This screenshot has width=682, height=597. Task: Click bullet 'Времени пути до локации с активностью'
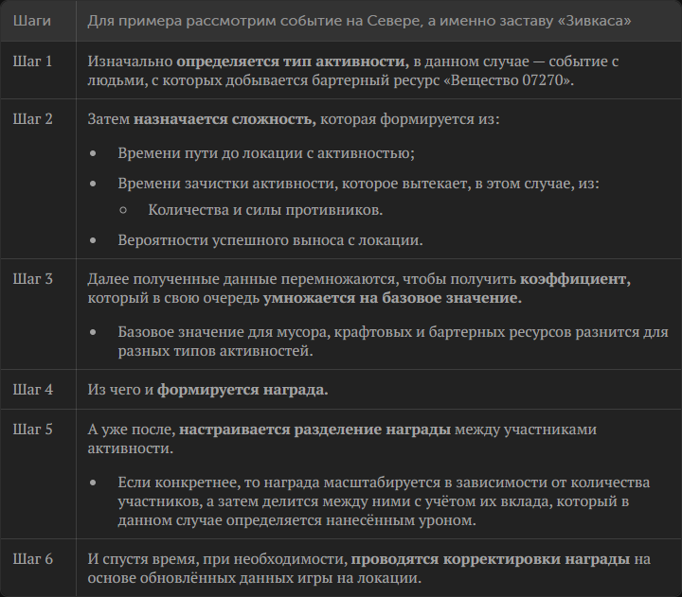[266, 153]
